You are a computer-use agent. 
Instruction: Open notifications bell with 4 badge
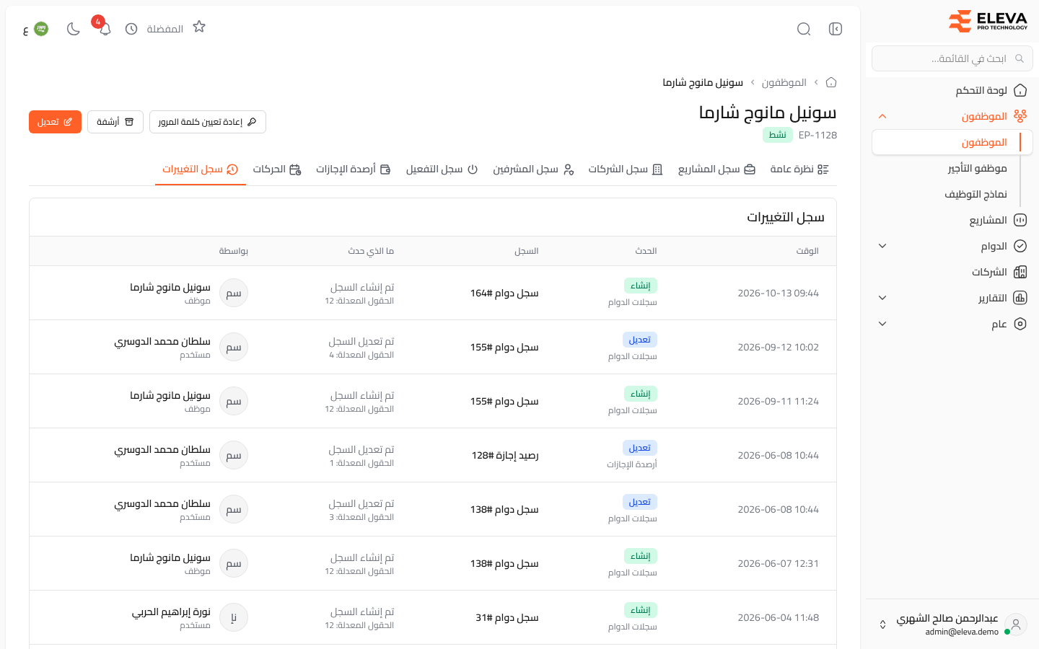click(105, 29)
